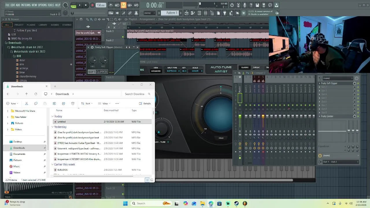Screen dimensions: 370x208
Task: Adjust the tempo 158.000 field
Action: pos(101,5)
